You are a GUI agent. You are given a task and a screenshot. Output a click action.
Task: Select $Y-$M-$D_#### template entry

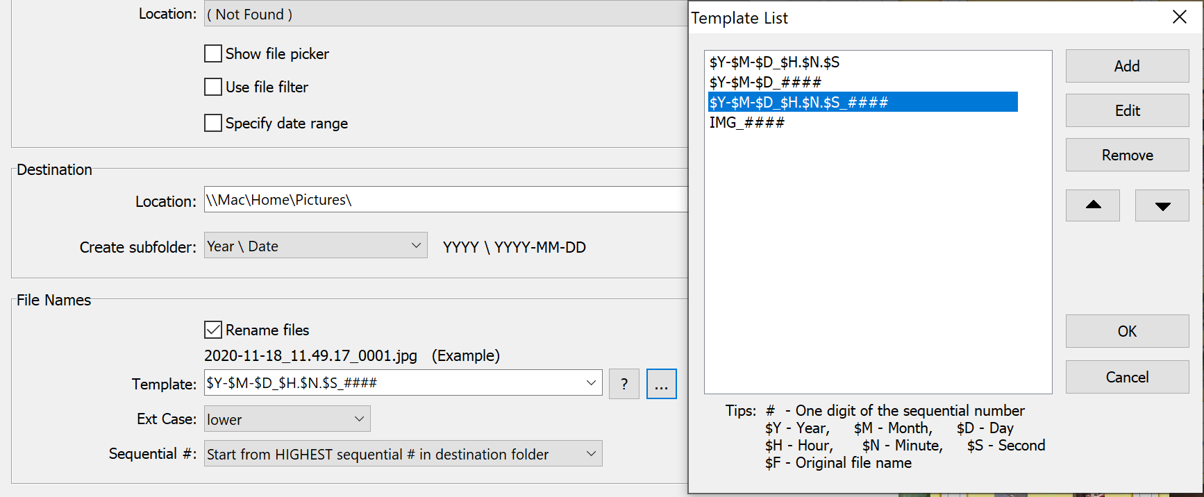(x=765, y=83)
